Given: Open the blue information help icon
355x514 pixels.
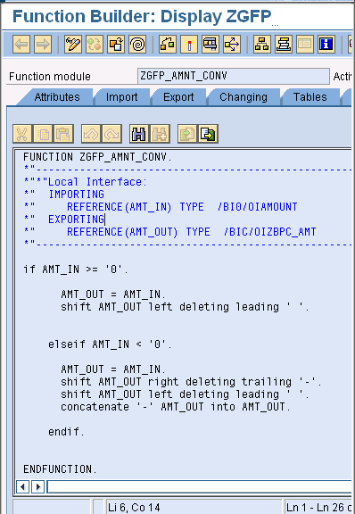Looking at the screenshot, I should point(326,45).
